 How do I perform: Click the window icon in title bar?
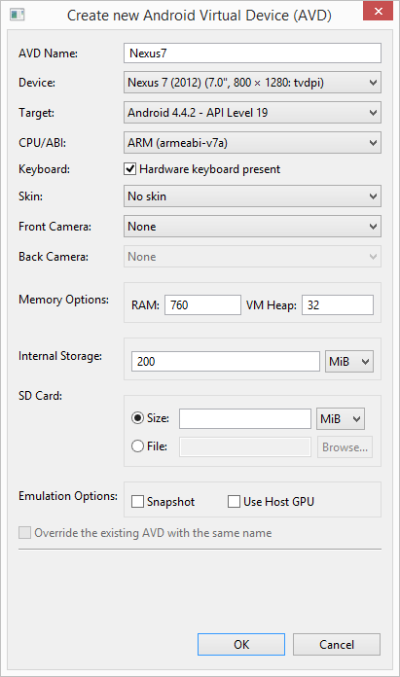(18, 15)
